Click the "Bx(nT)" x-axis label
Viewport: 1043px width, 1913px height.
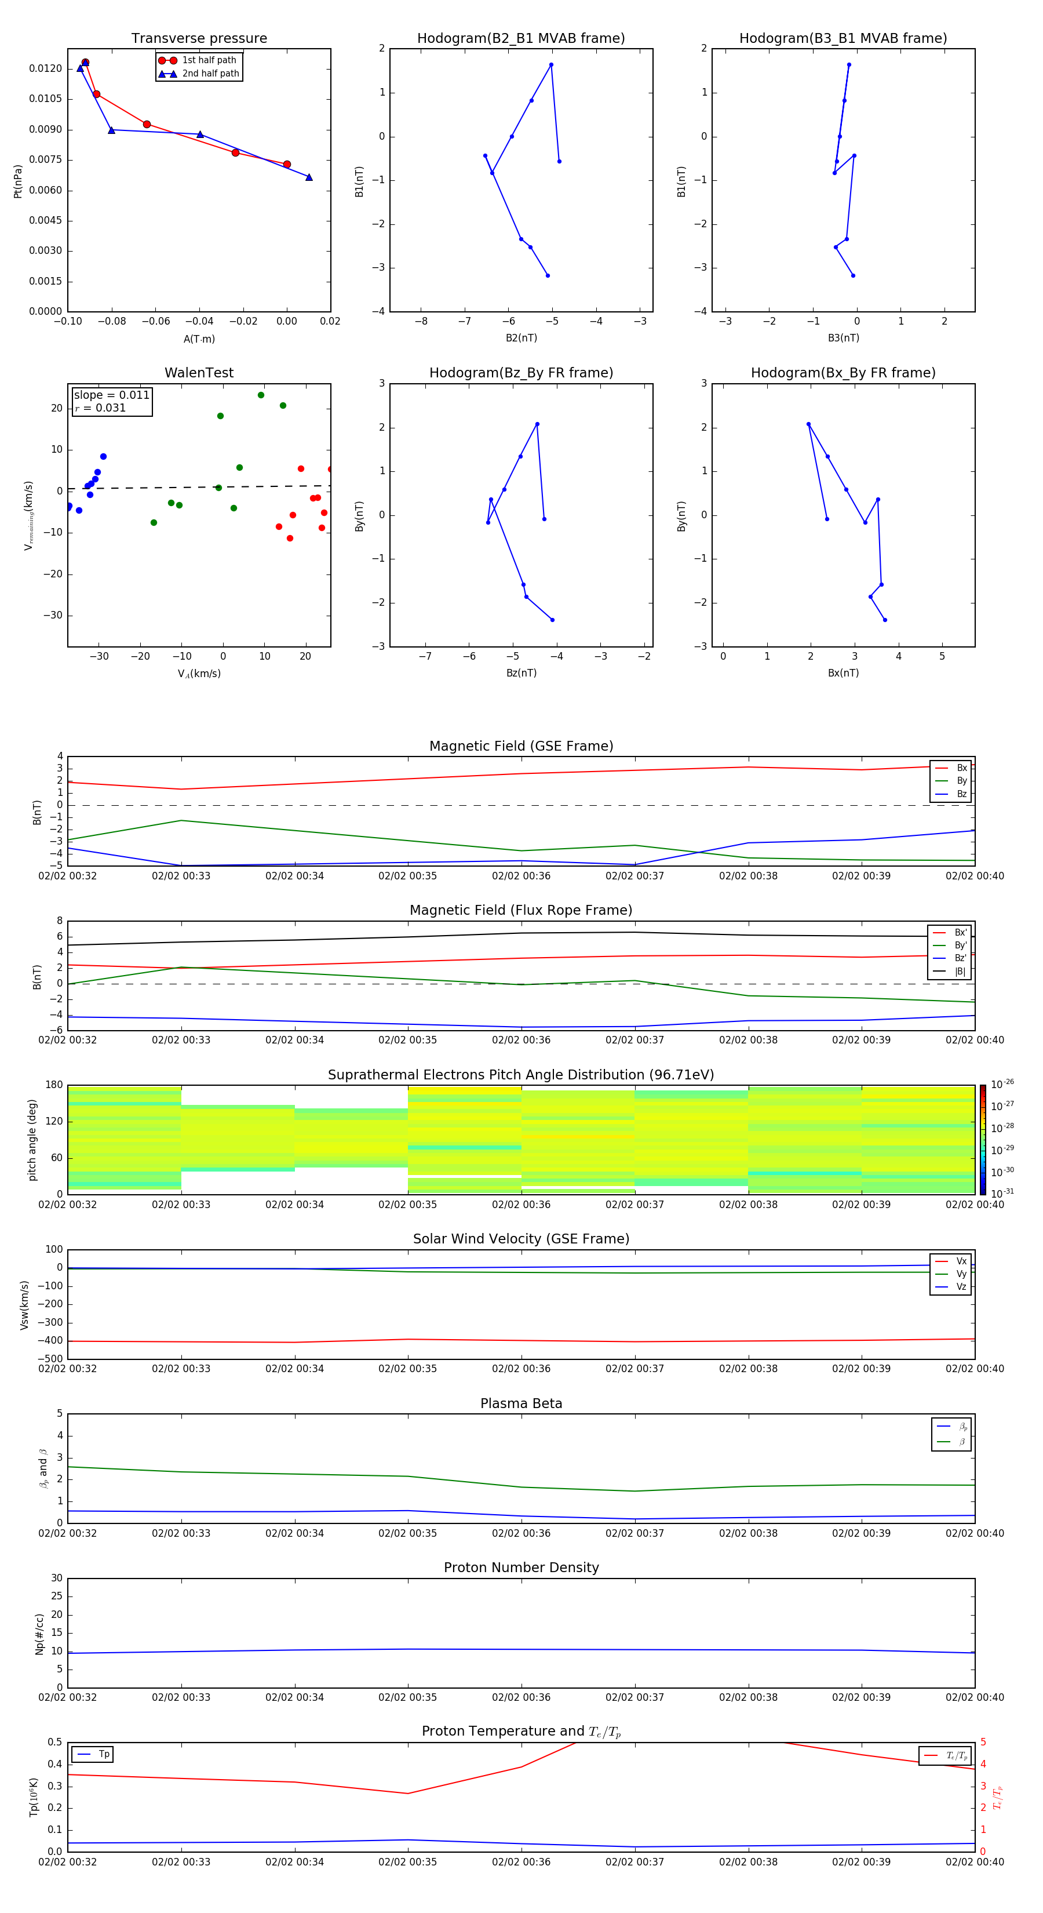pos(843,673)
